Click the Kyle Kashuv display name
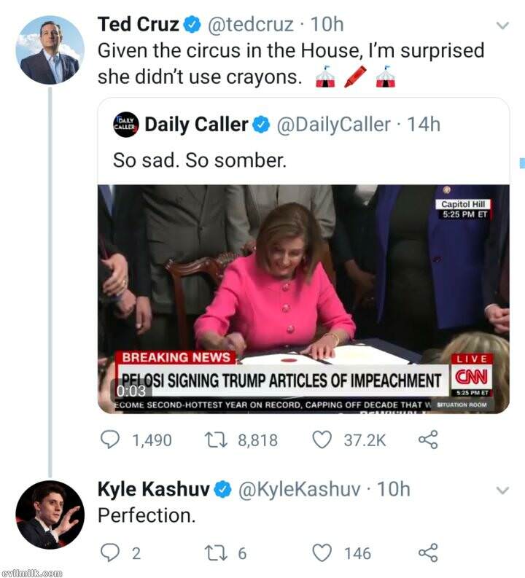This screenshot has height=578, width=525. (x=154, y=490)
